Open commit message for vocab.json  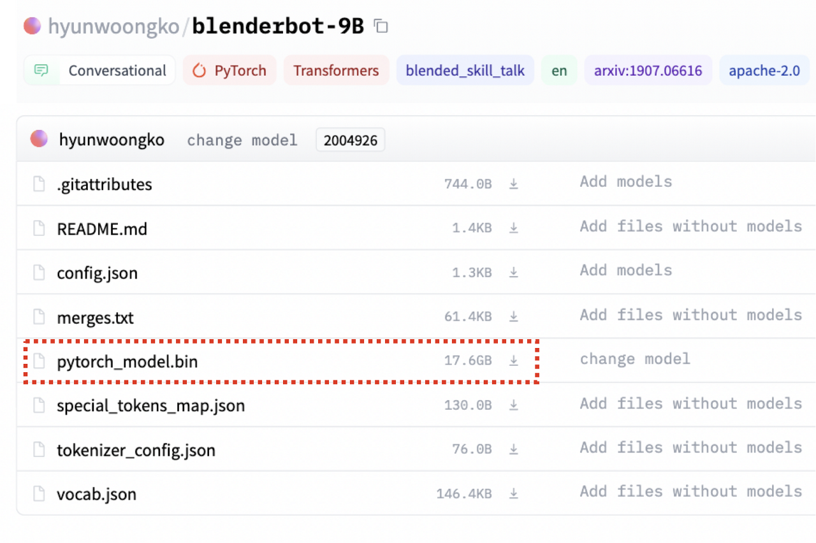click(691, 492)
